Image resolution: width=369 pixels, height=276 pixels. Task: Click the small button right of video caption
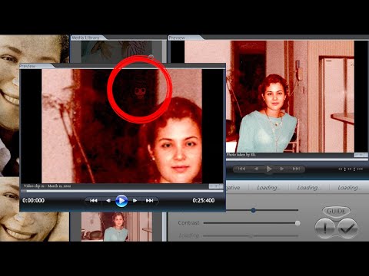click(215, 186)
